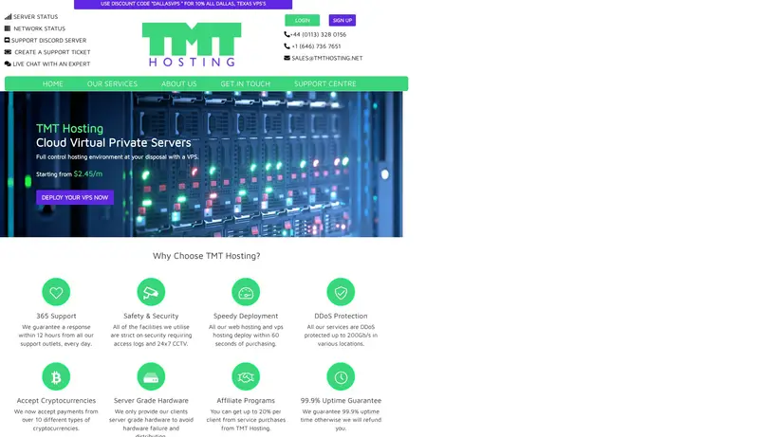Click the phone icon beside +44 number
The width and height of the screenshot is (778, 437).
287,34
